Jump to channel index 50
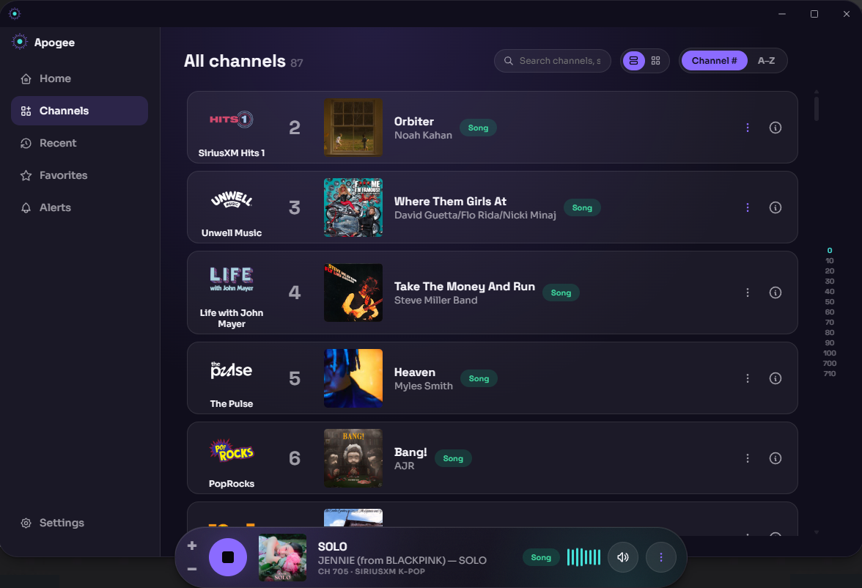The width and height of the screenshot is (862, 588). pyautogui.click(x=830, y=301)
